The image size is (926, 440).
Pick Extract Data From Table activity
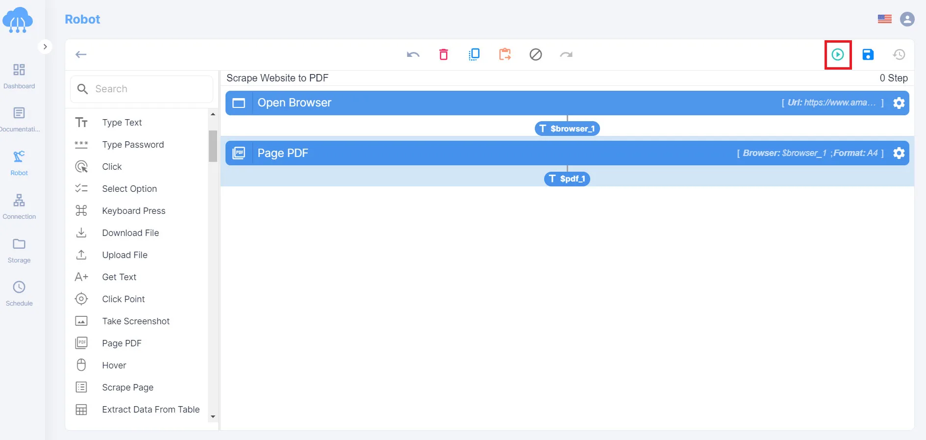tap(137, 410)
